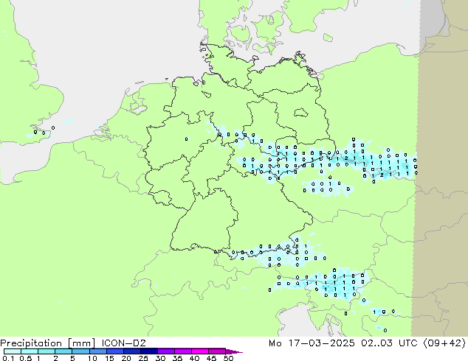
Task: Click the 0.5–1 mm legend swatch
Action: point(30,351)
